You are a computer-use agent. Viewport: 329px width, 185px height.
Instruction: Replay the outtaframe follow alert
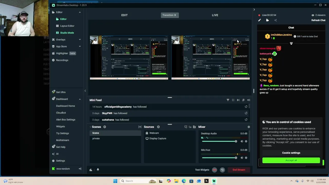(246, 119)
